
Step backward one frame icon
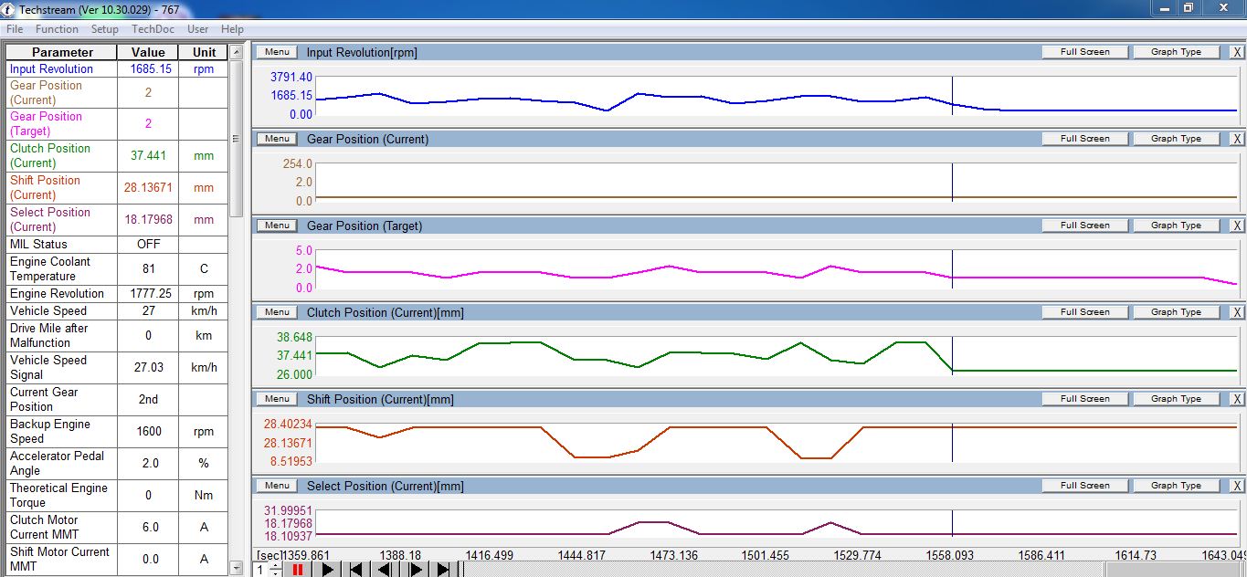[386, 569]
